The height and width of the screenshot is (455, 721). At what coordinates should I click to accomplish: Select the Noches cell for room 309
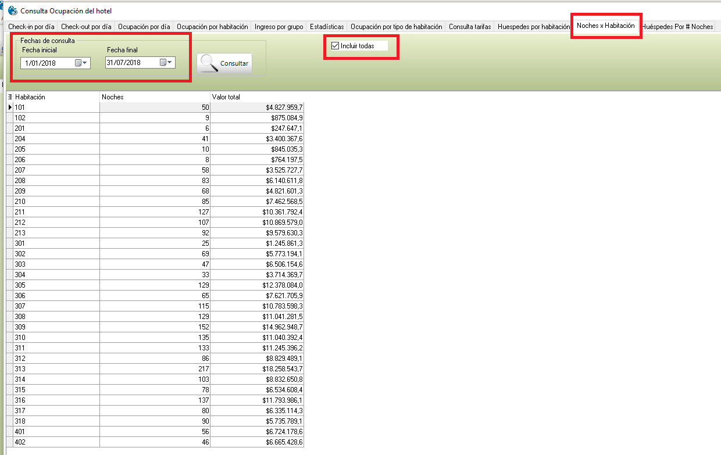coord(155,327)
